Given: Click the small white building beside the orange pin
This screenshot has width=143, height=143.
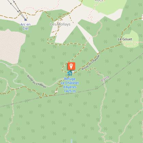Looking at the screenshot, I should point(73,71).
